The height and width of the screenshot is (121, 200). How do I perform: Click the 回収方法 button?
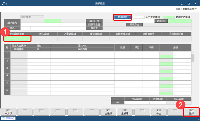pyautogui.click(x=134, y=24)
